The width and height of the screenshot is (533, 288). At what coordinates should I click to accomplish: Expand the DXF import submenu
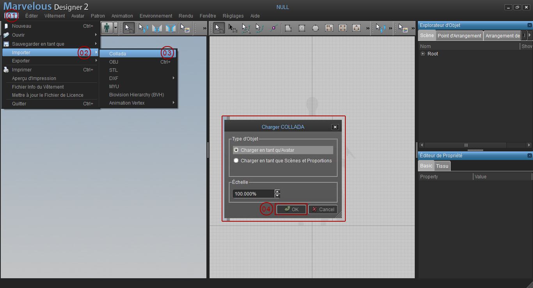138,78
